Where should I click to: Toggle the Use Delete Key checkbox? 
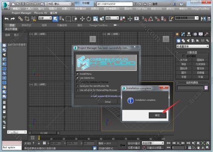pyautogui.click(x=77, y=78)
